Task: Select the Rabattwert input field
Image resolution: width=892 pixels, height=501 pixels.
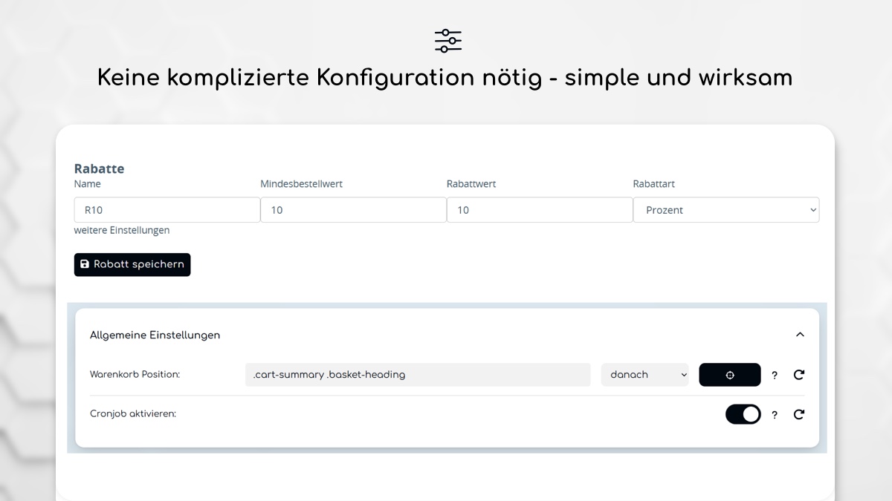Action: click(x=539, y=210)
